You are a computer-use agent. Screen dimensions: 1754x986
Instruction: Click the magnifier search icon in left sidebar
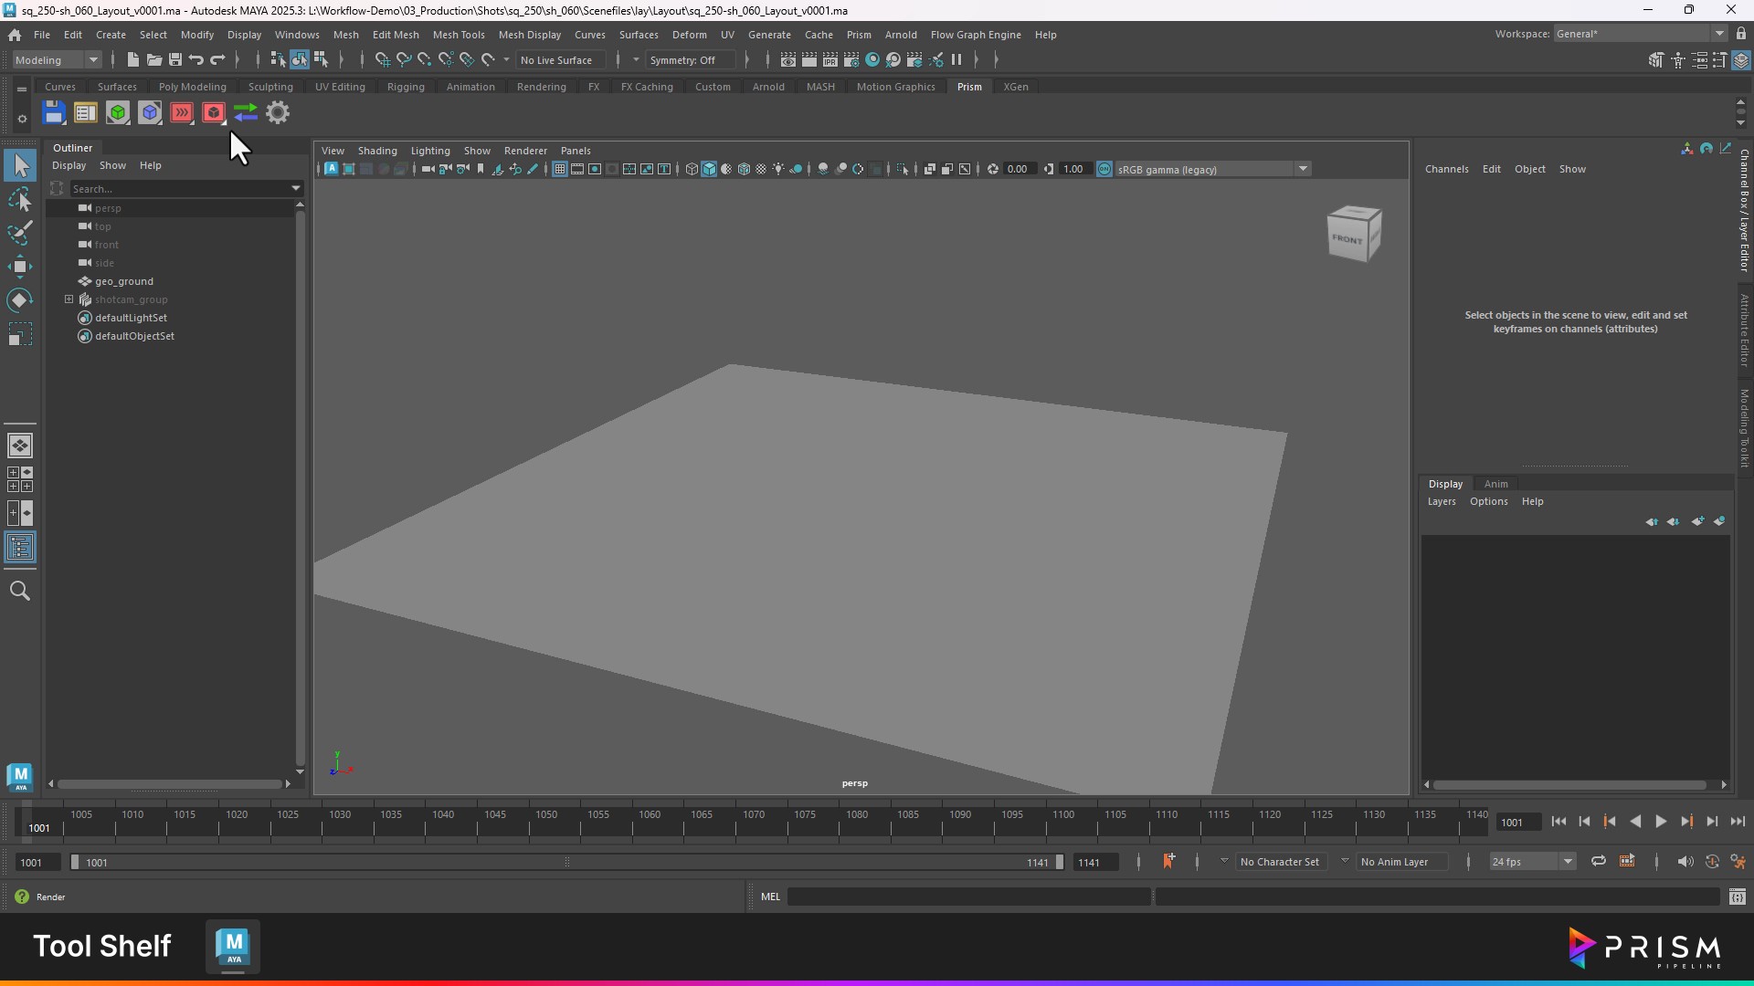(x=20, y=592)
